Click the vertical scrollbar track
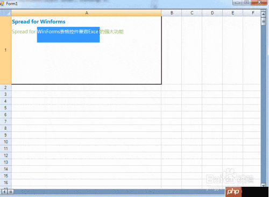Image resolution: width=269 pixels, height=197 pixels. (263, 104)
